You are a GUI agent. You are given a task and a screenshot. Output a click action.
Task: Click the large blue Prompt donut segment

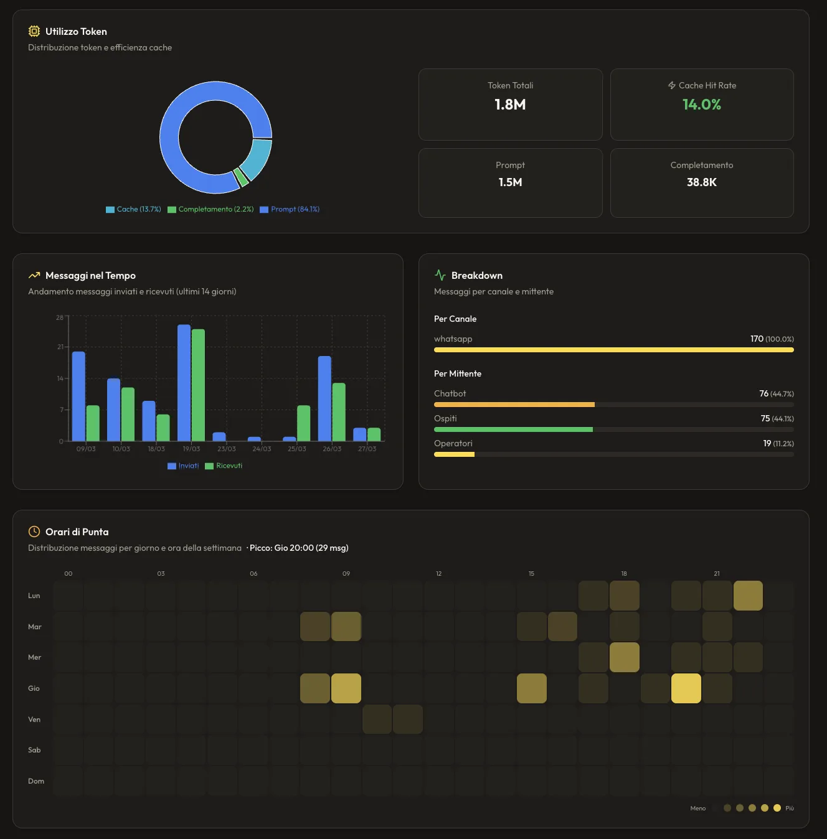coord(169,138)
